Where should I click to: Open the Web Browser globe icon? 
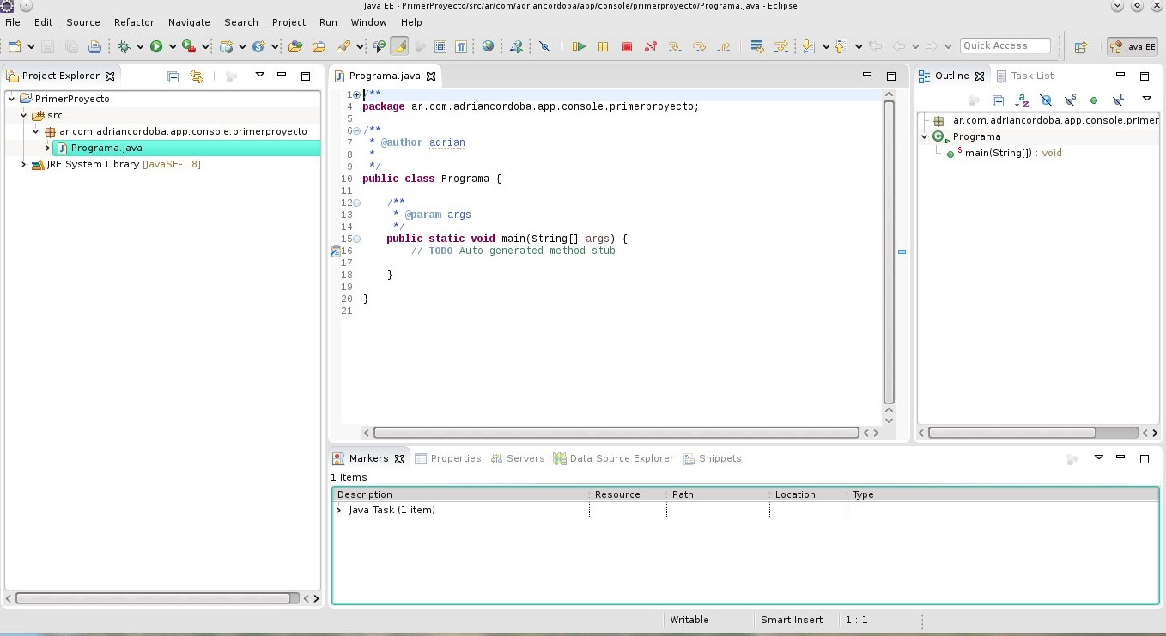pyautogui.click(x=488, y=46)
